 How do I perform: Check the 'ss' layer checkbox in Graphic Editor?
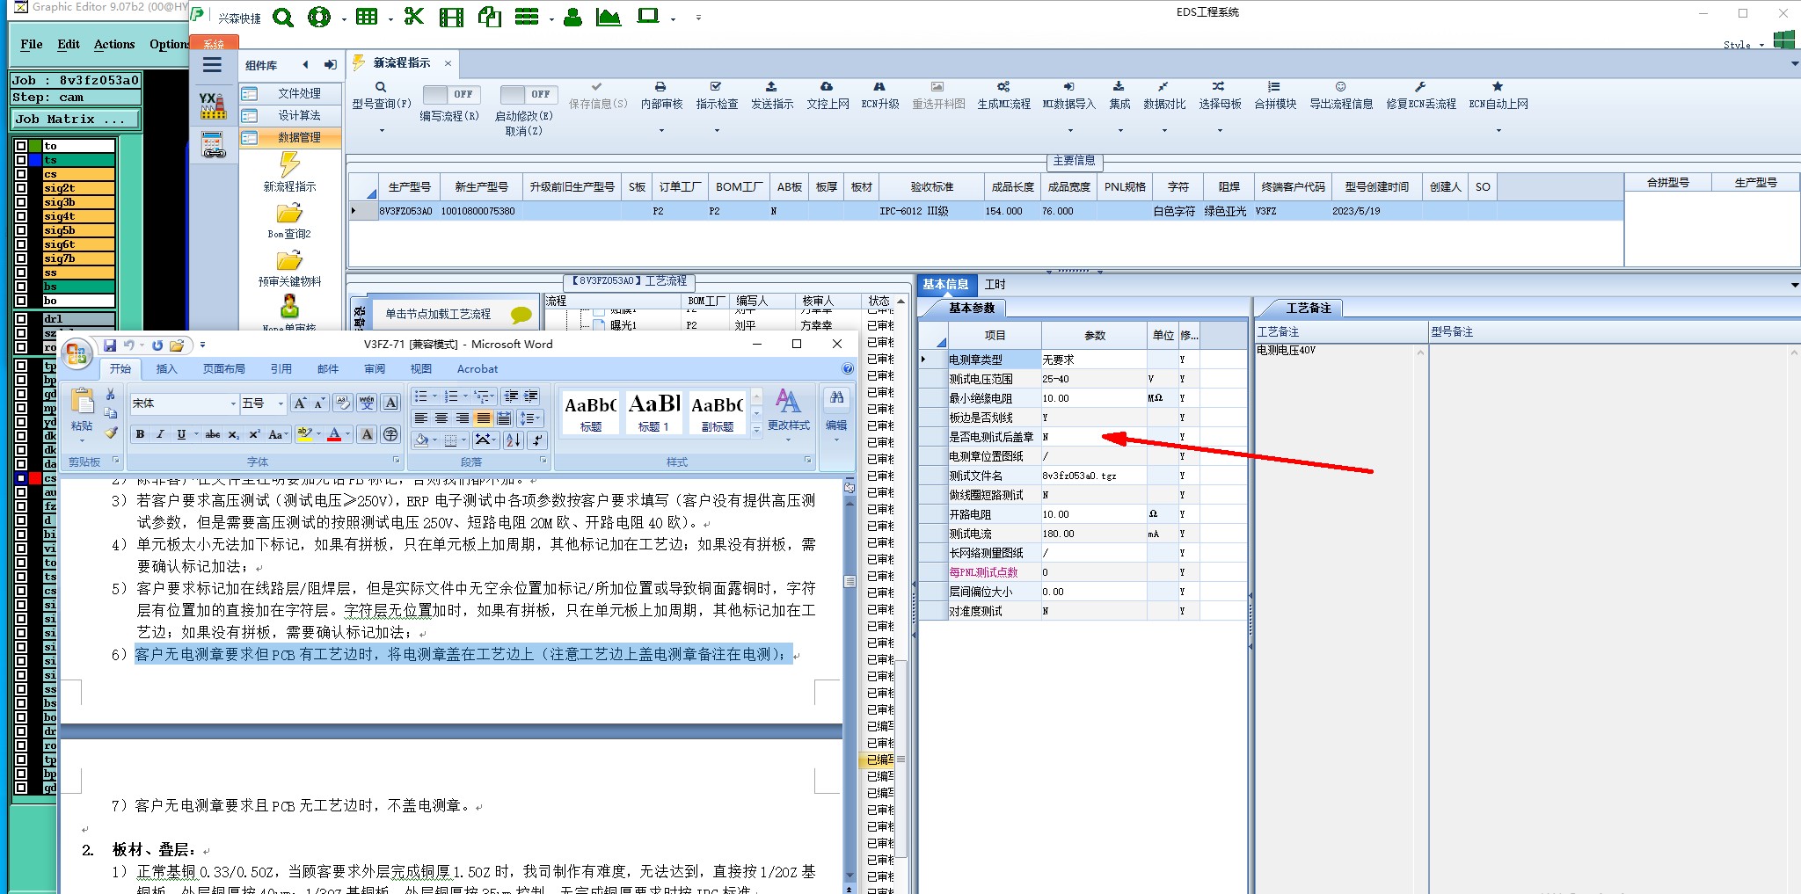(x=21, y=273)
